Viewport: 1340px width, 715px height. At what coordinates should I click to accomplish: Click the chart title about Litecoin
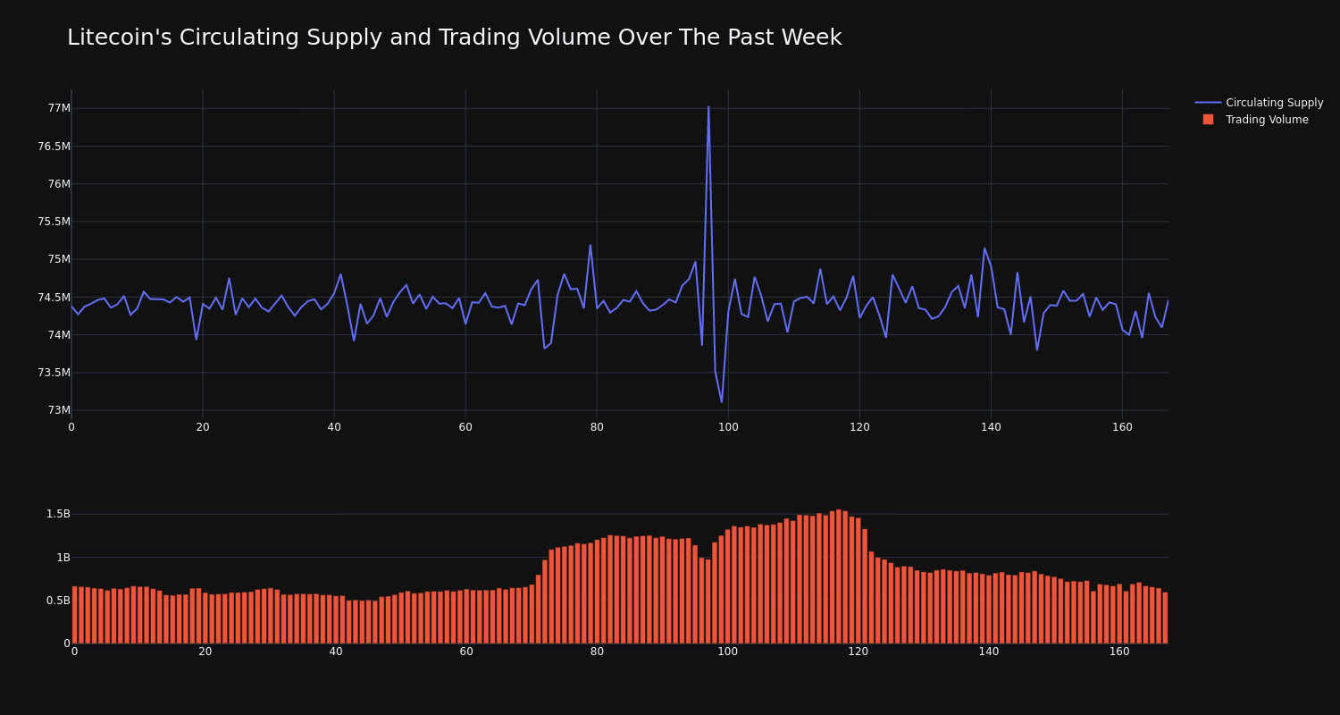point(454,38)
